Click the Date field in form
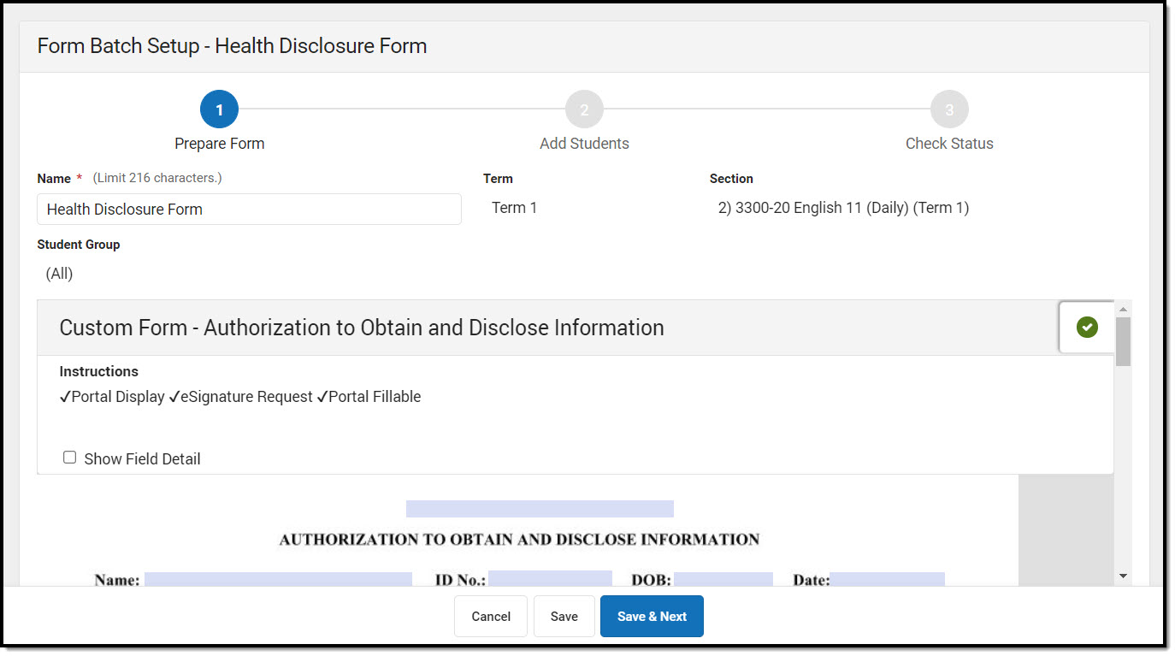Image resolution: width=1175 pixels, height=656 pixels. point(887,579)
